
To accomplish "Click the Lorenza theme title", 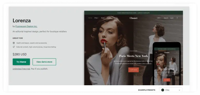I will coord(22,21).
